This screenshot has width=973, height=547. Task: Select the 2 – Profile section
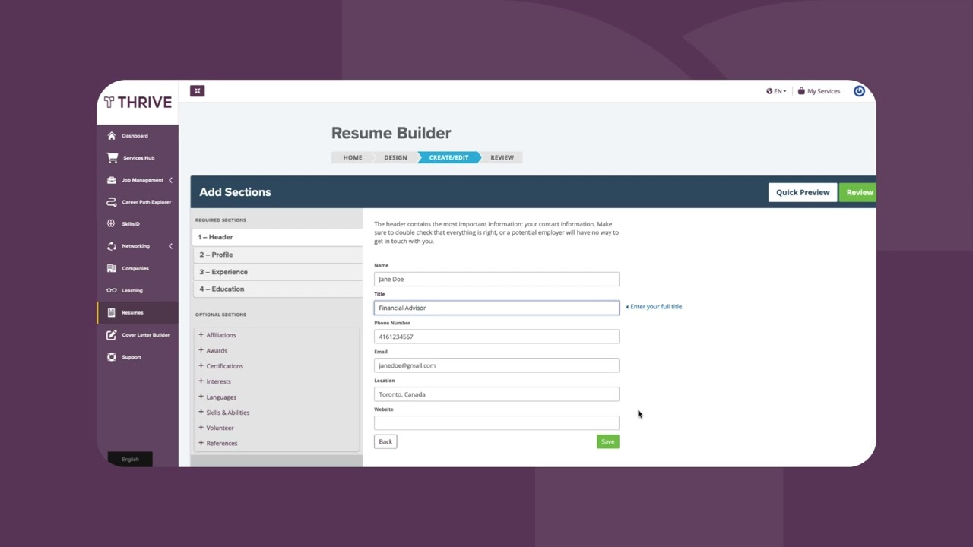278,255
